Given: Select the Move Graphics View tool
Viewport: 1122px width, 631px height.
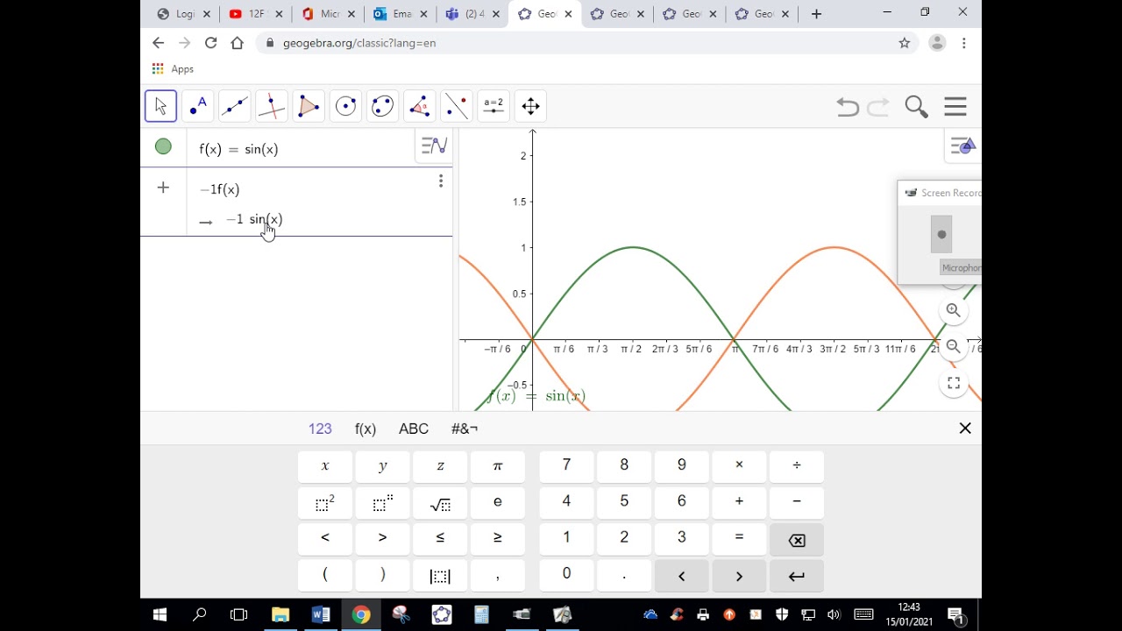Looking at the screenshot, I should click(530, 106).
